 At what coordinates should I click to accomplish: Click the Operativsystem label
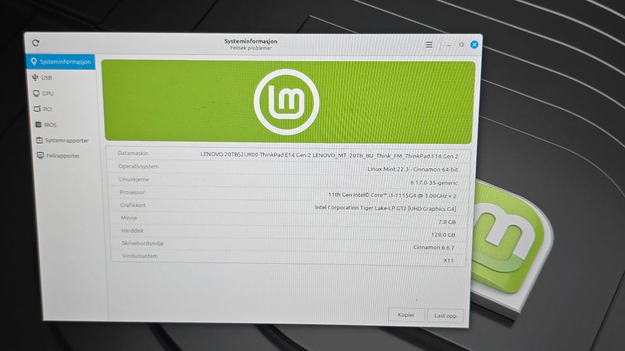(138, 166)
